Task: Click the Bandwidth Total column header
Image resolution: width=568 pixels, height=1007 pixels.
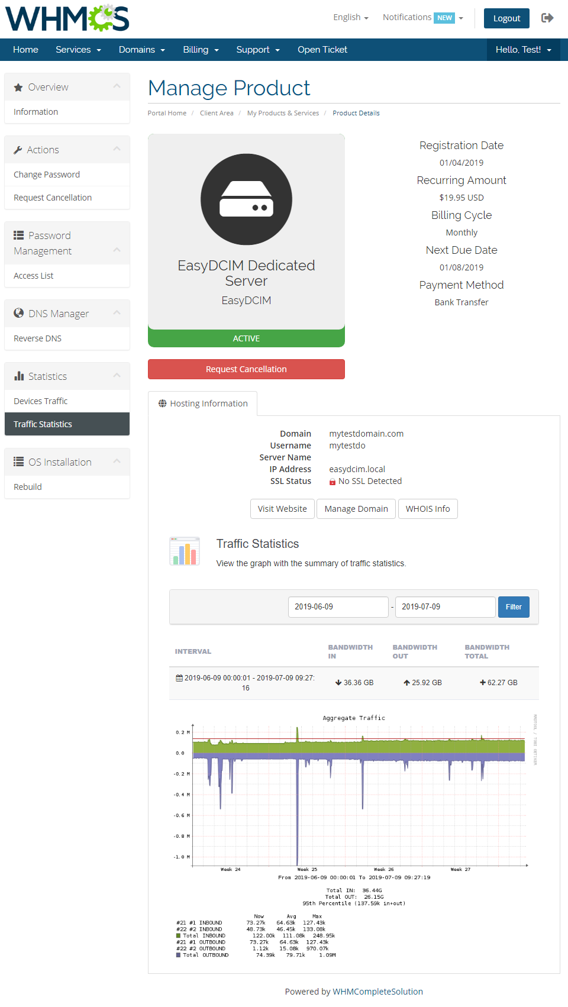Action: [x=487, y=651]
